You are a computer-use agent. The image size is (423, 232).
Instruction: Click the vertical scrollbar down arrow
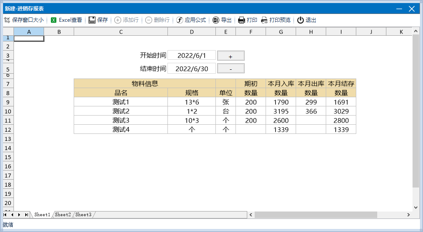pyautogui.click(x=416, y=207)
